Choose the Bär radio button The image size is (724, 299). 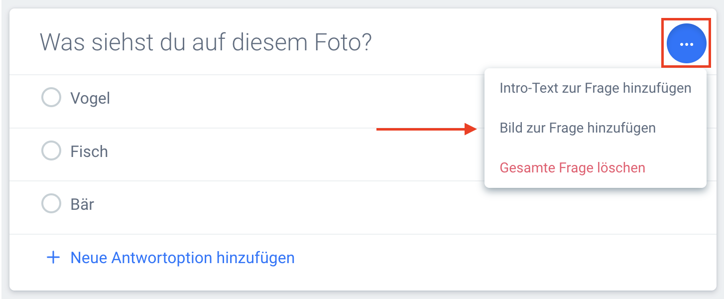[x=51, y=204]
